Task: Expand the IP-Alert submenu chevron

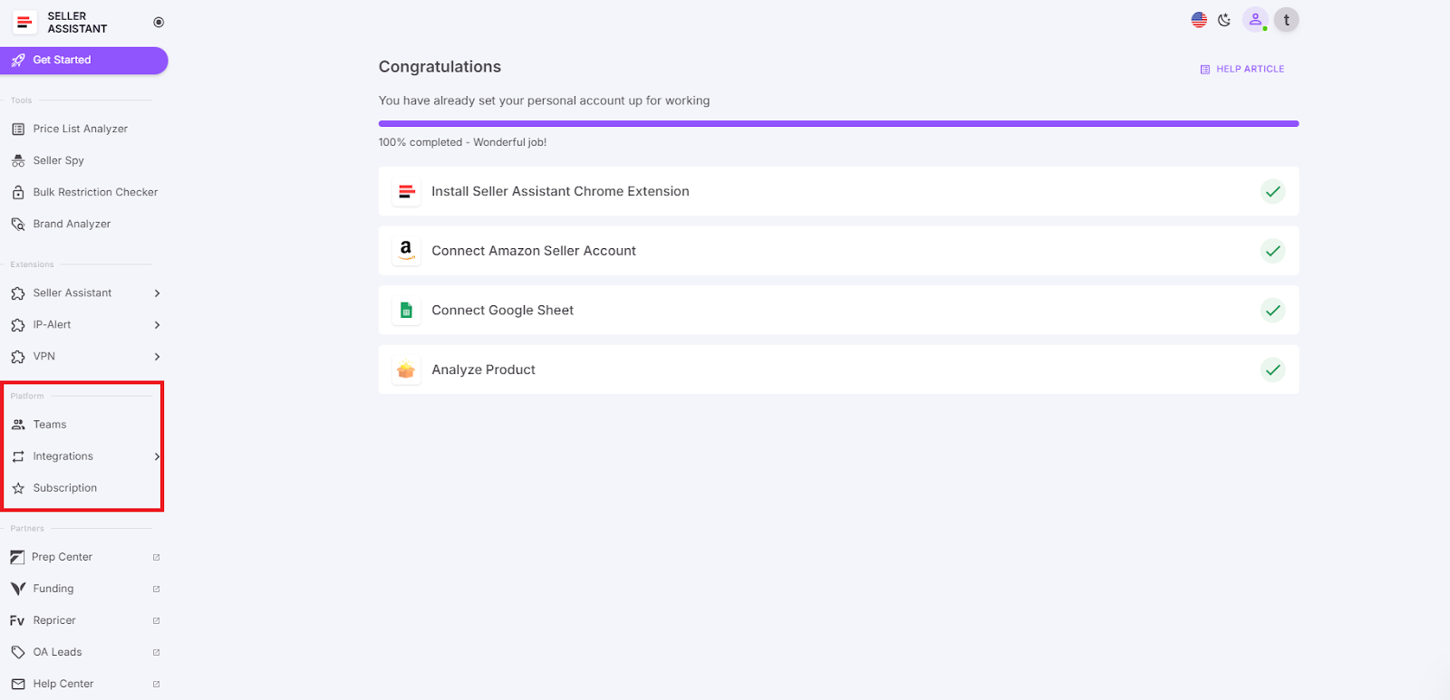Action: click(x=157, y=325)
